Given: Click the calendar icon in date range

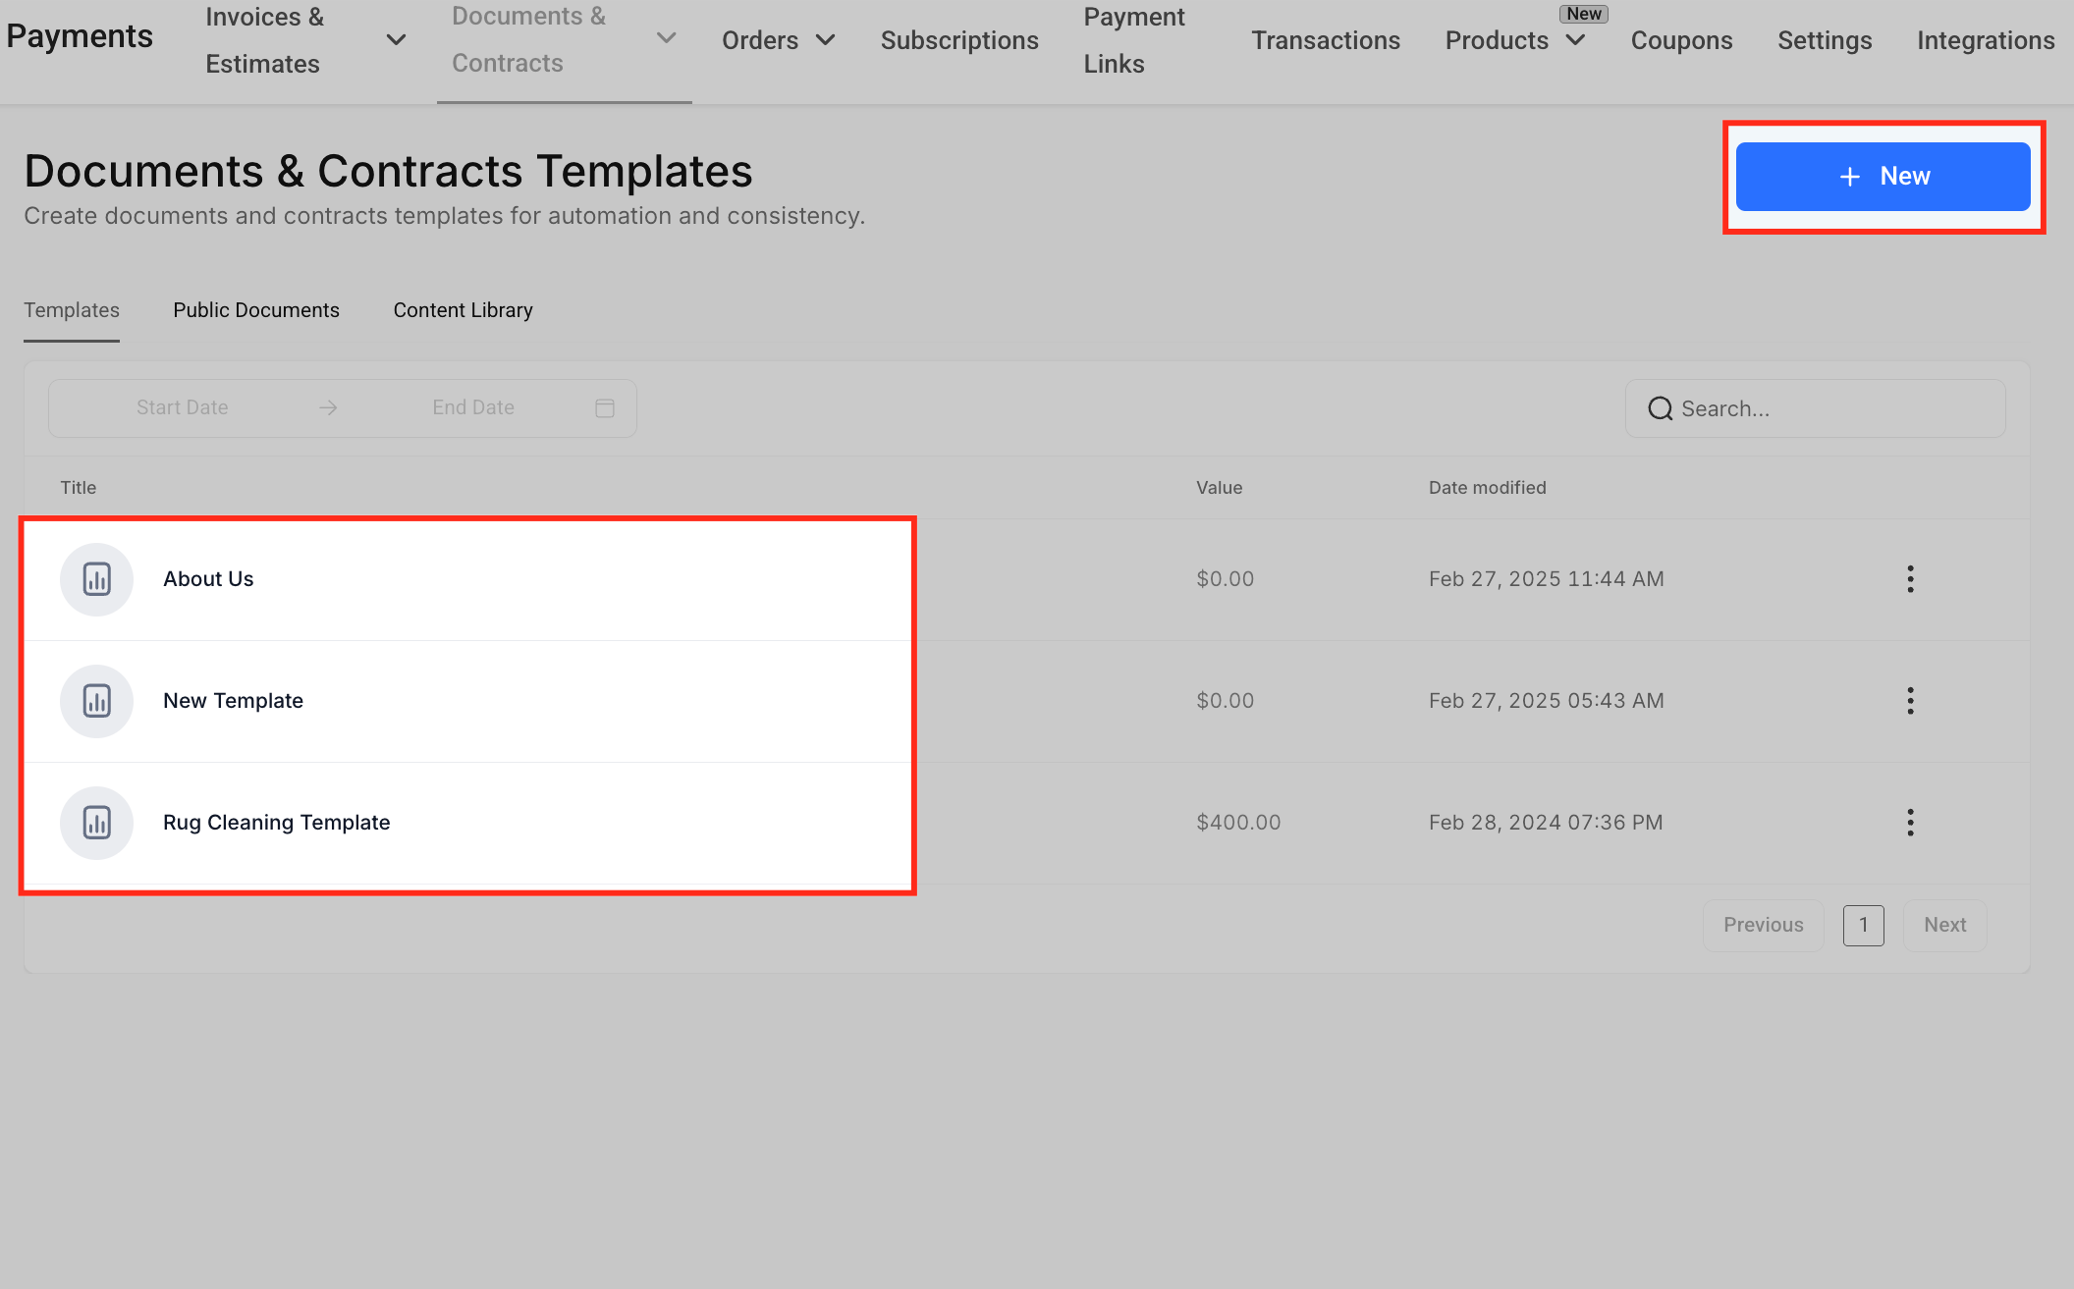Looking at the screenshot, I should [605, 408].
